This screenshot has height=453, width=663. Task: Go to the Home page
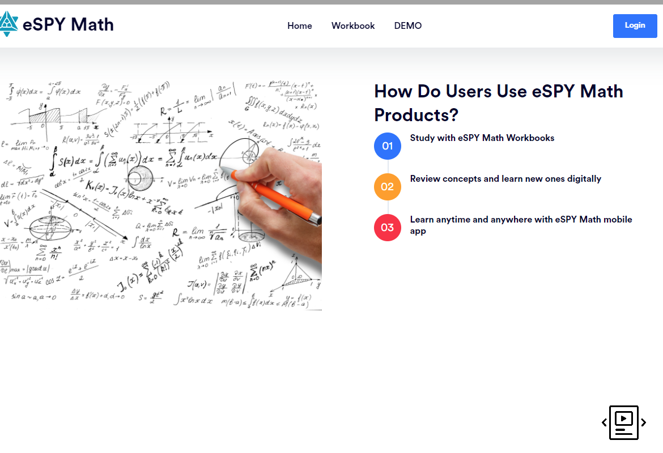click(299, 26)
